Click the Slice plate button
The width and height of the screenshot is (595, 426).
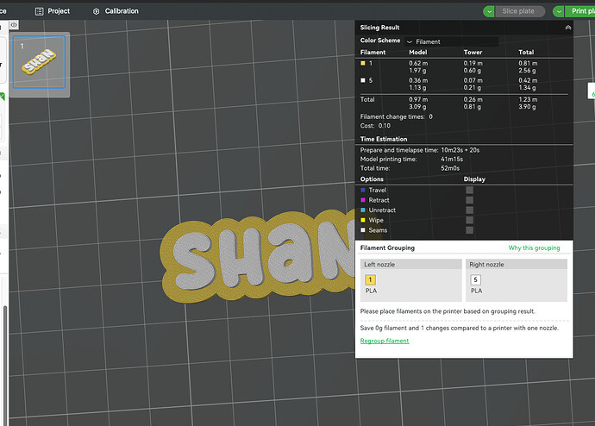point(518,11)
